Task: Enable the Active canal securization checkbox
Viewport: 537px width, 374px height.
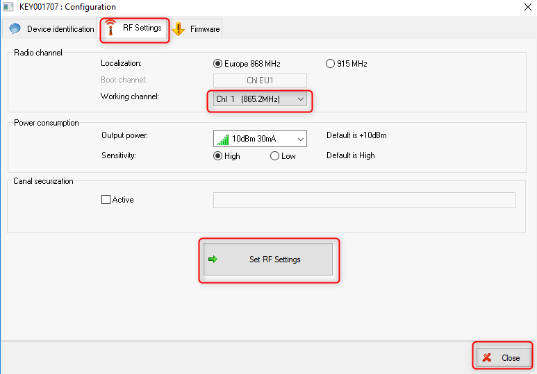Action: pos(117,199)
